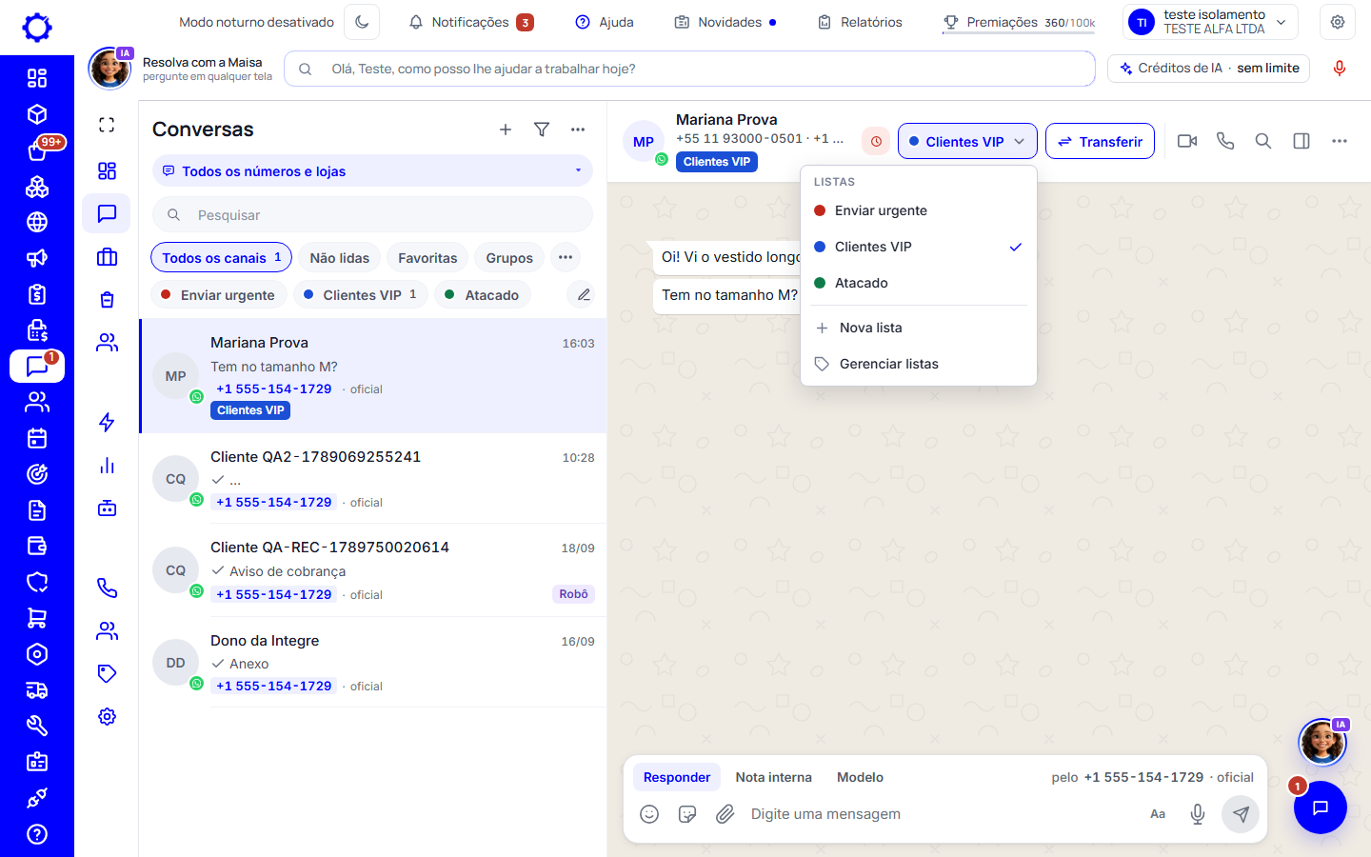Open the settings gear in the top bar
The height and width of the screenshot is (857, 1371).
click(1338, 22)
